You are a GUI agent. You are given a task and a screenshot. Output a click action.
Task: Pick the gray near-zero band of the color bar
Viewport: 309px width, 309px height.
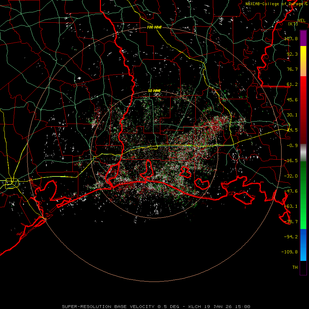303,153
